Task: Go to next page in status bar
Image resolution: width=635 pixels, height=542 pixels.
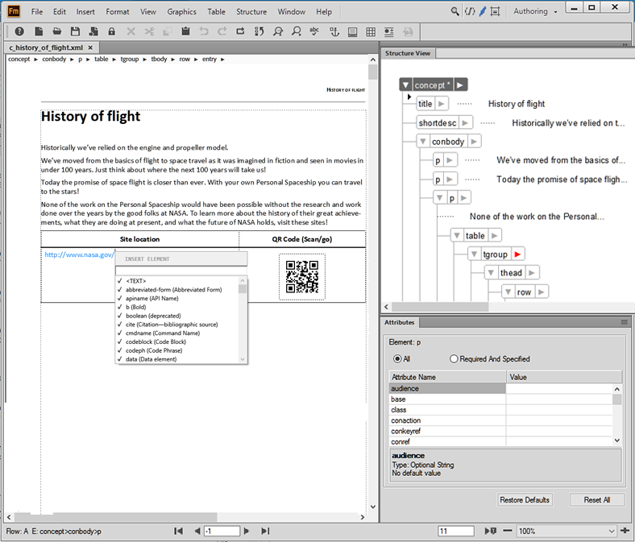Action: click(x=247, y=531)
